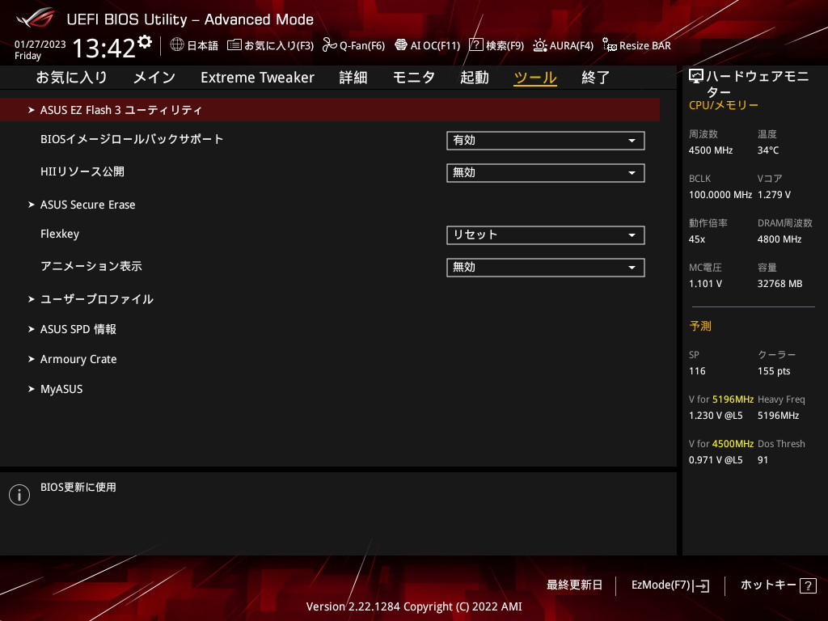Click the search question-mark icon (F9)
The width and height of the screenshot is (828, 621).
pyautogui.click(x=475, y=45)
